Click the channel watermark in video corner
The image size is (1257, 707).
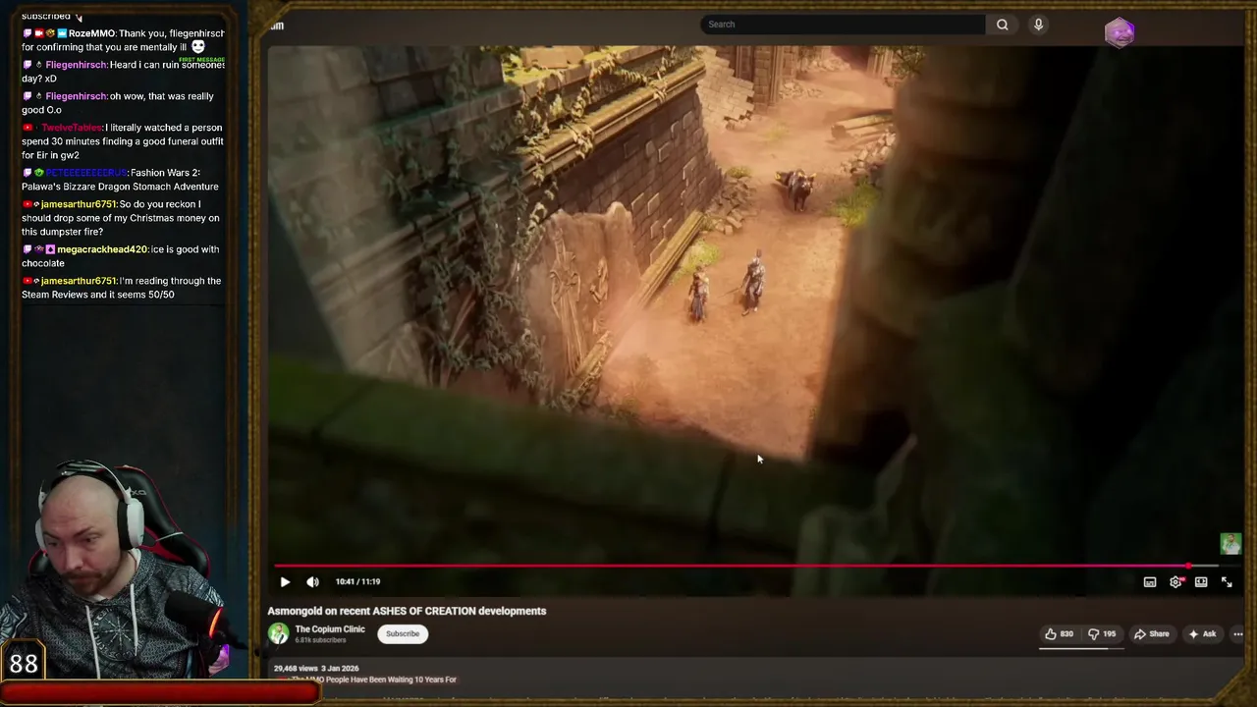coord(1230,543)
